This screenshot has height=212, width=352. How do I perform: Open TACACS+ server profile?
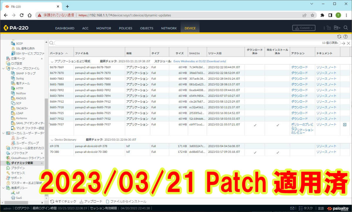[x=22, y=108]
